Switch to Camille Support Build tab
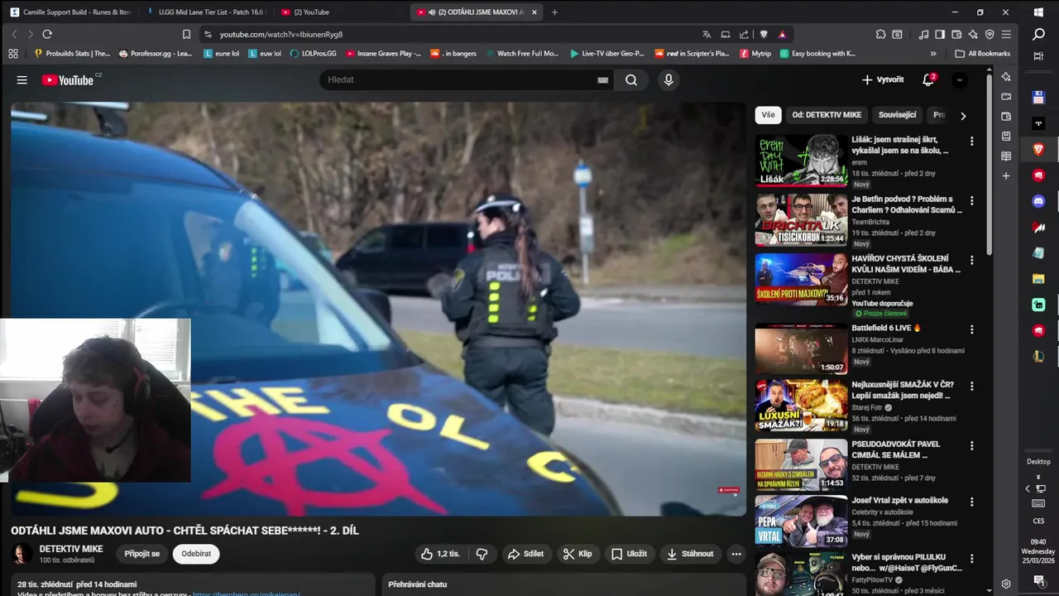Screen dimensions: 1059x596 pos(70,12)
